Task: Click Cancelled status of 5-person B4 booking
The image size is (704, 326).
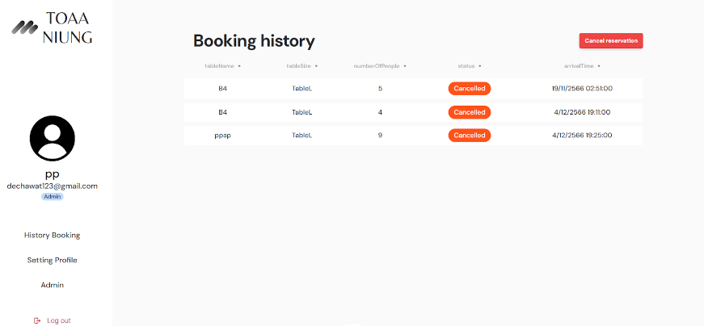Action: click(470, 89)
